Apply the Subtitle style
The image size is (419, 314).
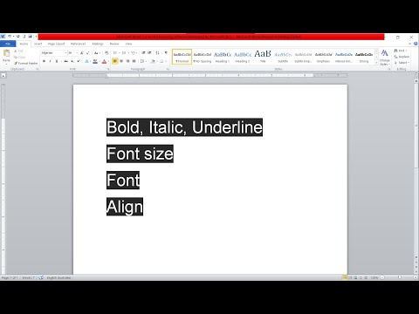pos(283,57)
